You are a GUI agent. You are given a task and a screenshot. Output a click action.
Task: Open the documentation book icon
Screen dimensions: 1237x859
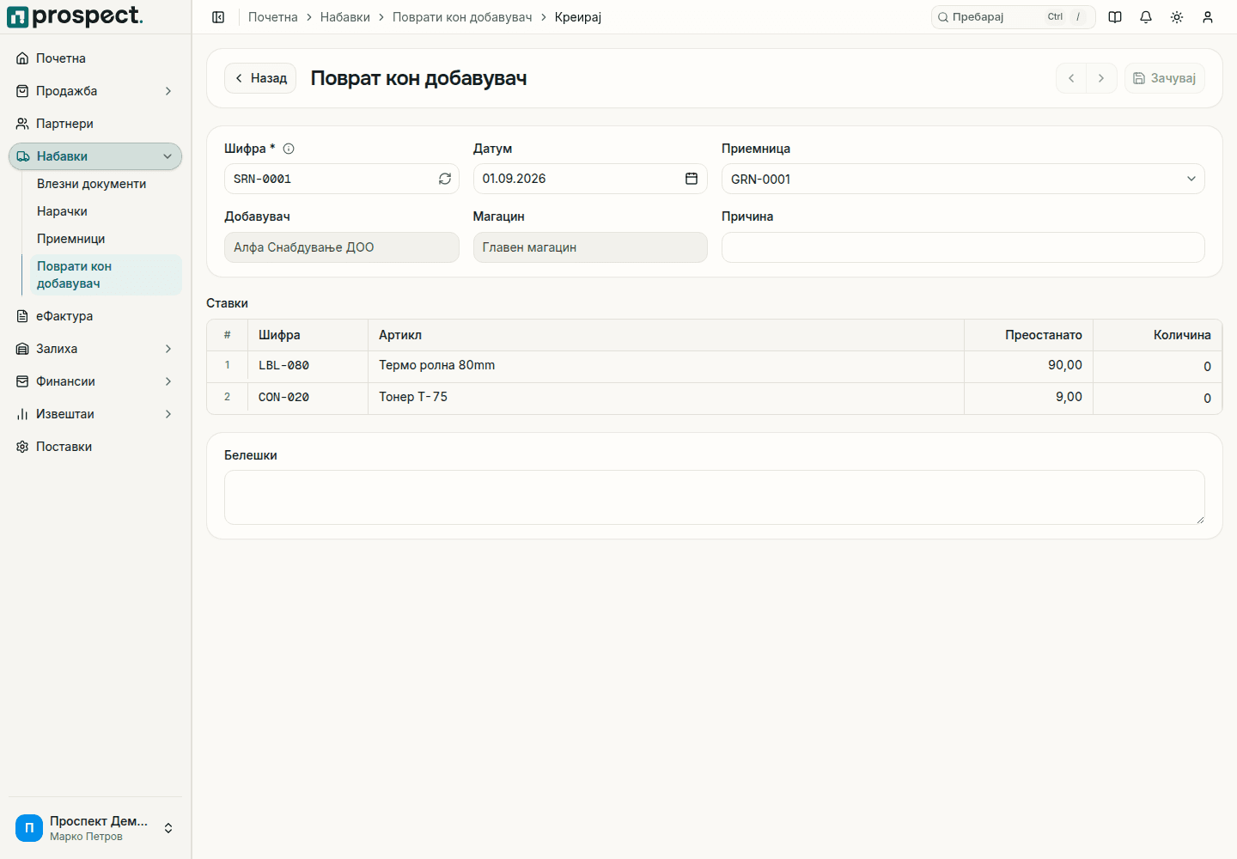[x=1115, y=17]
